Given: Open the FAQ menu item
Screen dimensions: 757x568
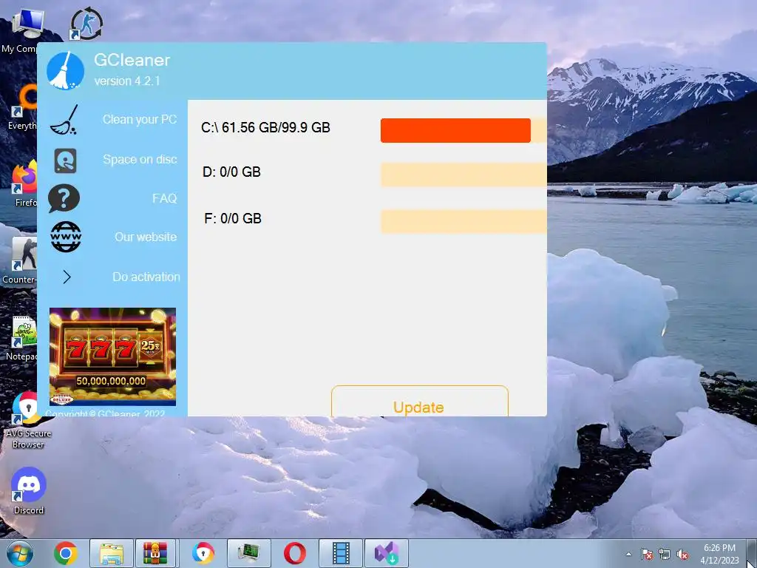Looking at the screenshot, I should coord(165,198).
